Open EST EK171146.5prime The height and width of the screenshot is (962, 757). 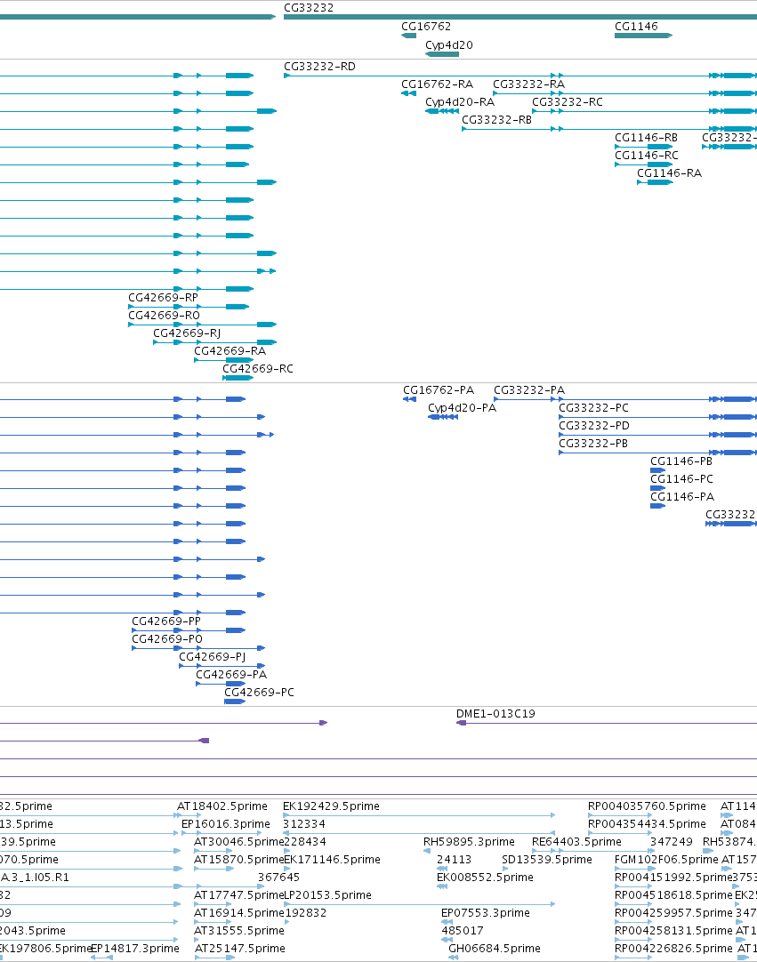click(332, 860)
